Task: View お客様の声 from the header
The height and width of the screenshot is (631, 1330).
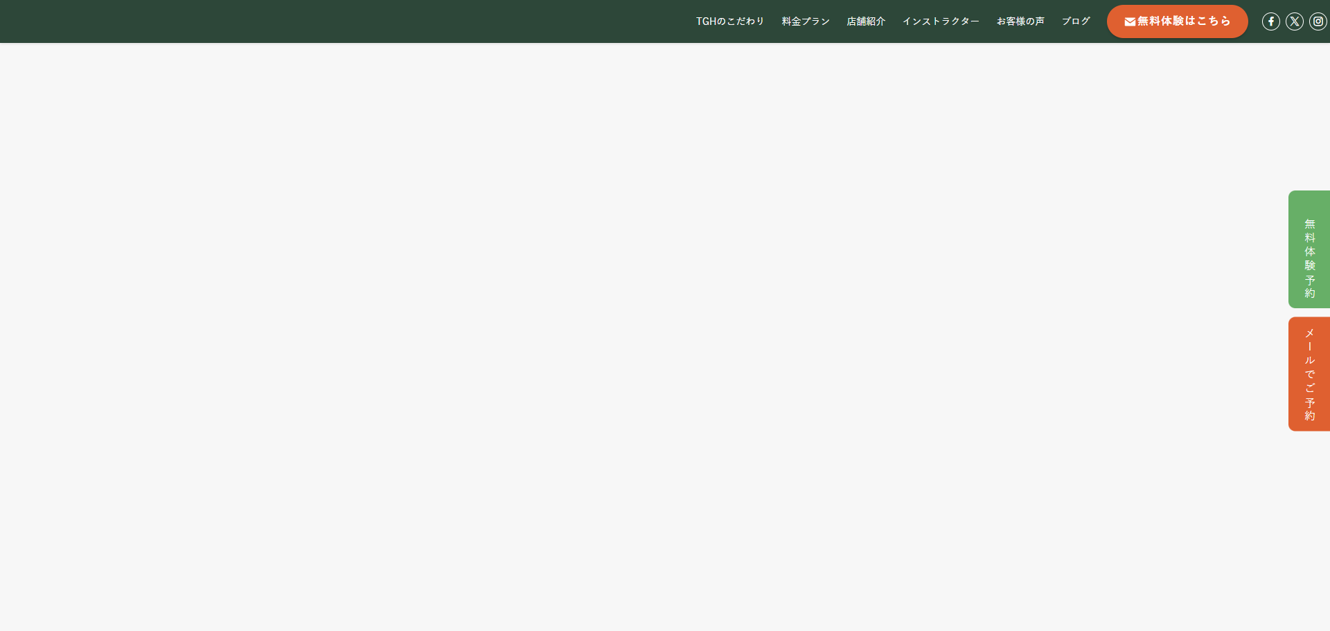Action: click(1020, 21)
